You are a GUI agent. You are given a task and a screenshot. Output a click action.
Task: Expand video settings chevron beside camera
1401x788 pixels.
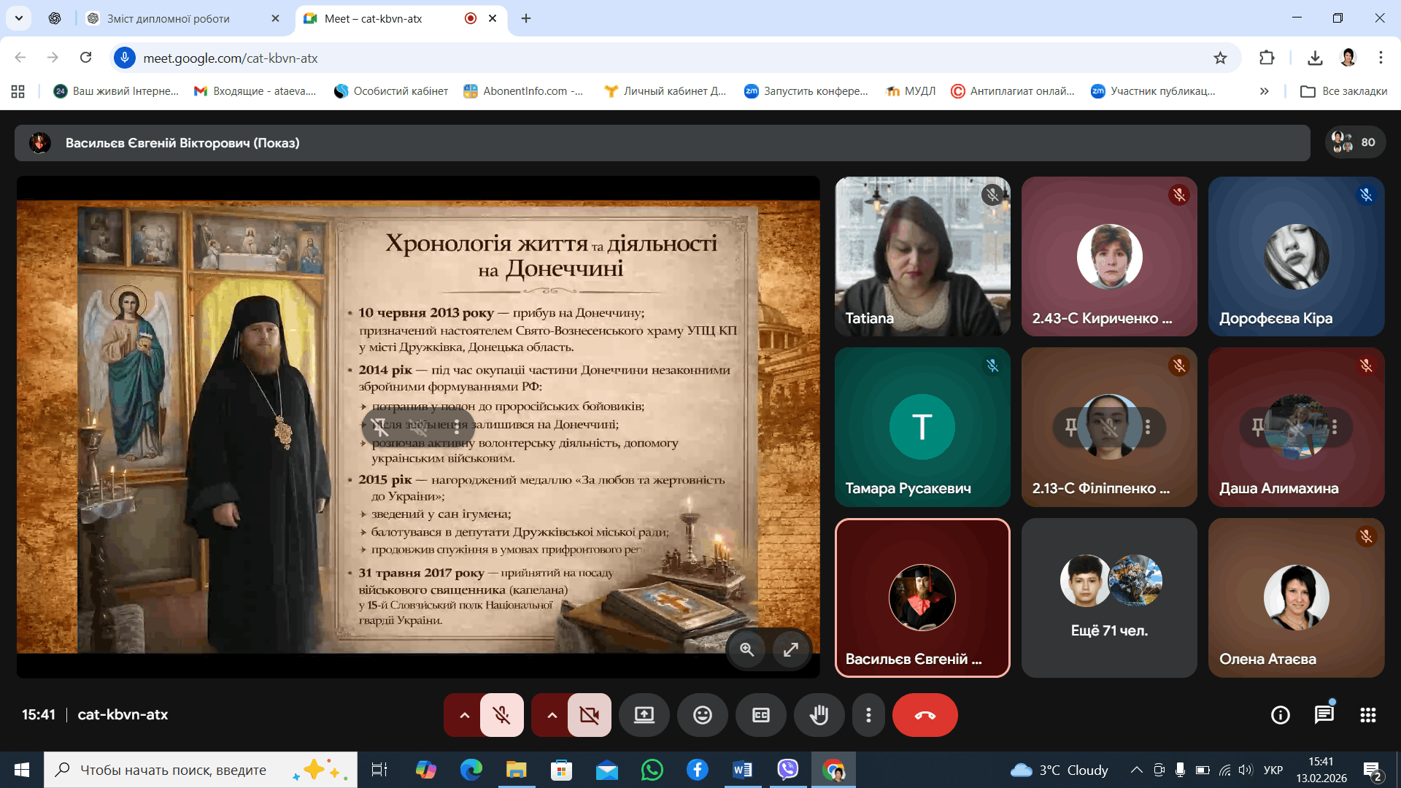[552, 715]
